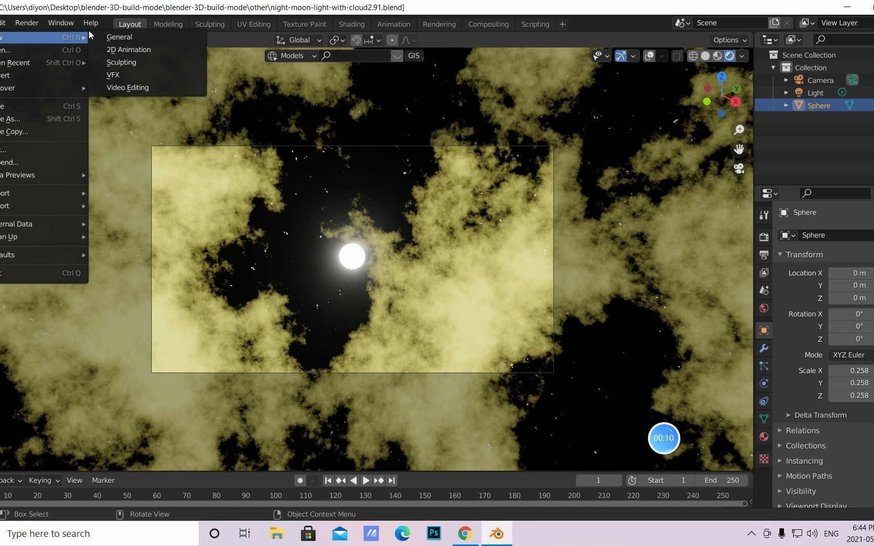874x546 pixels.
Task: Expand the Delta Transform section
Action: [820, 415]
